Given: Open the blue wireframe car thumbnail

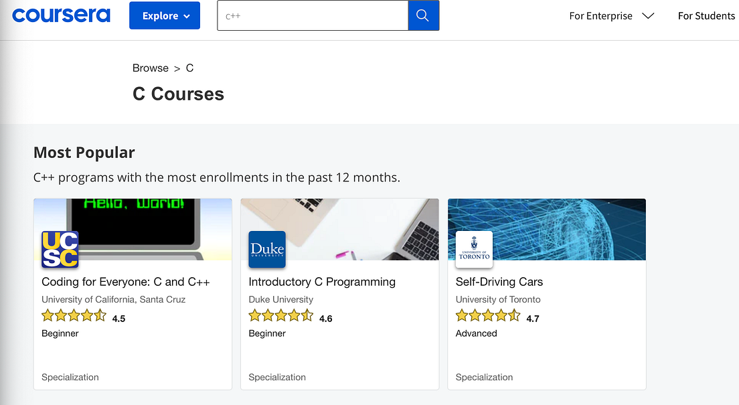Looking at the screenshot, I should coord(547,229).
